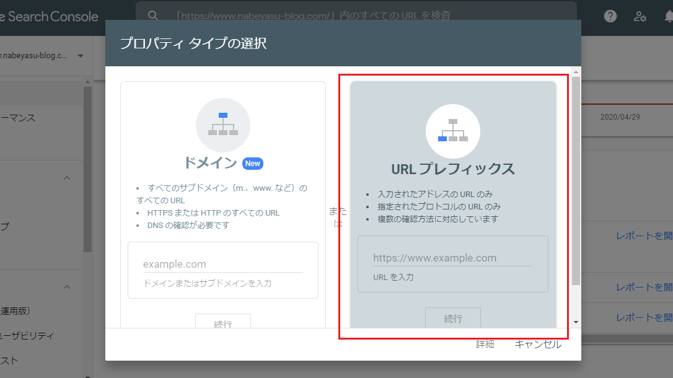Viewport: 673px width, 378px height.
Task: Click the URL を入力 helper text
Action: [x=393, y=277]
